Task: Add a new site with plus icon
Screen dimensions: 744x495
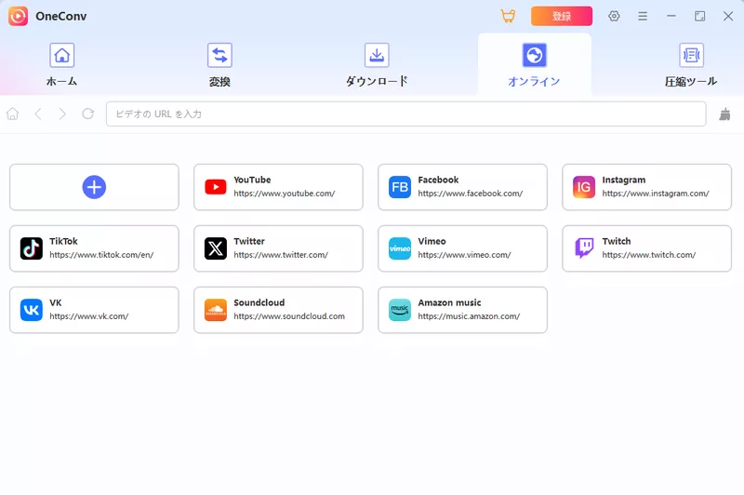Action: click(94, 187)
